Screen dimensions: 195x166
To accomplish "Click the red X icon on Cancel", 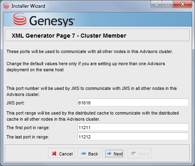I will (x=54, y=153).
